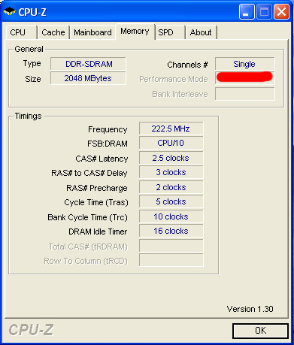Select the 2.5 clocks CAS# Latency value
Screen dimensions: 294x345
[171, 158]
